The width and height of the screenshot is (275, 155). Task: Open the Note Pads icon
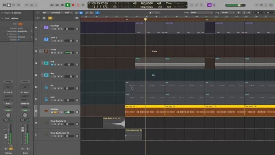tap(262, 5)
